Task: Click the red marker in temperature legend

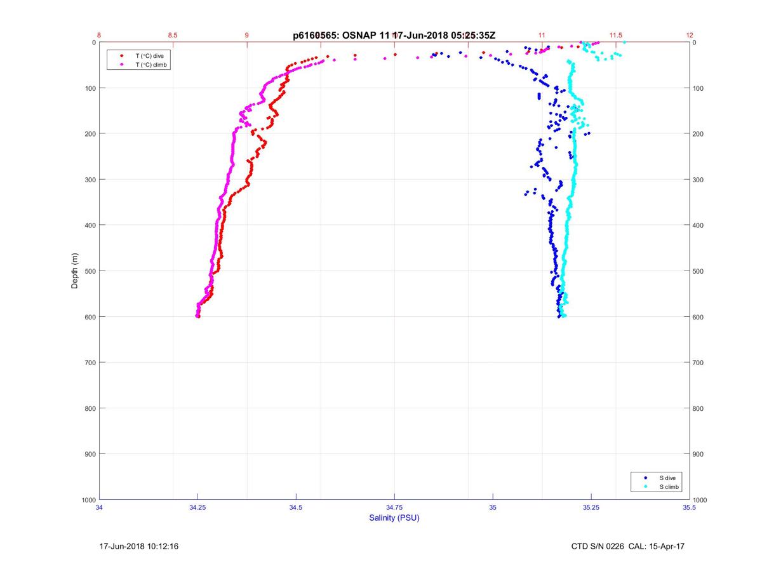Action: click(x=121, y=56)
